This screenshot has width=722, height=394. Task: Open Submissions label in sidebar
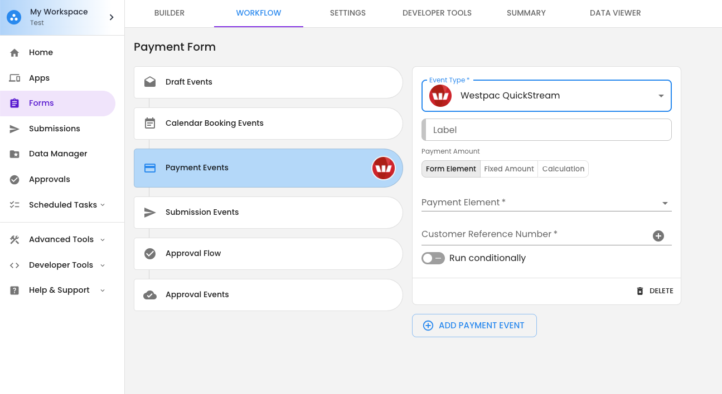[x=55, y=129]
